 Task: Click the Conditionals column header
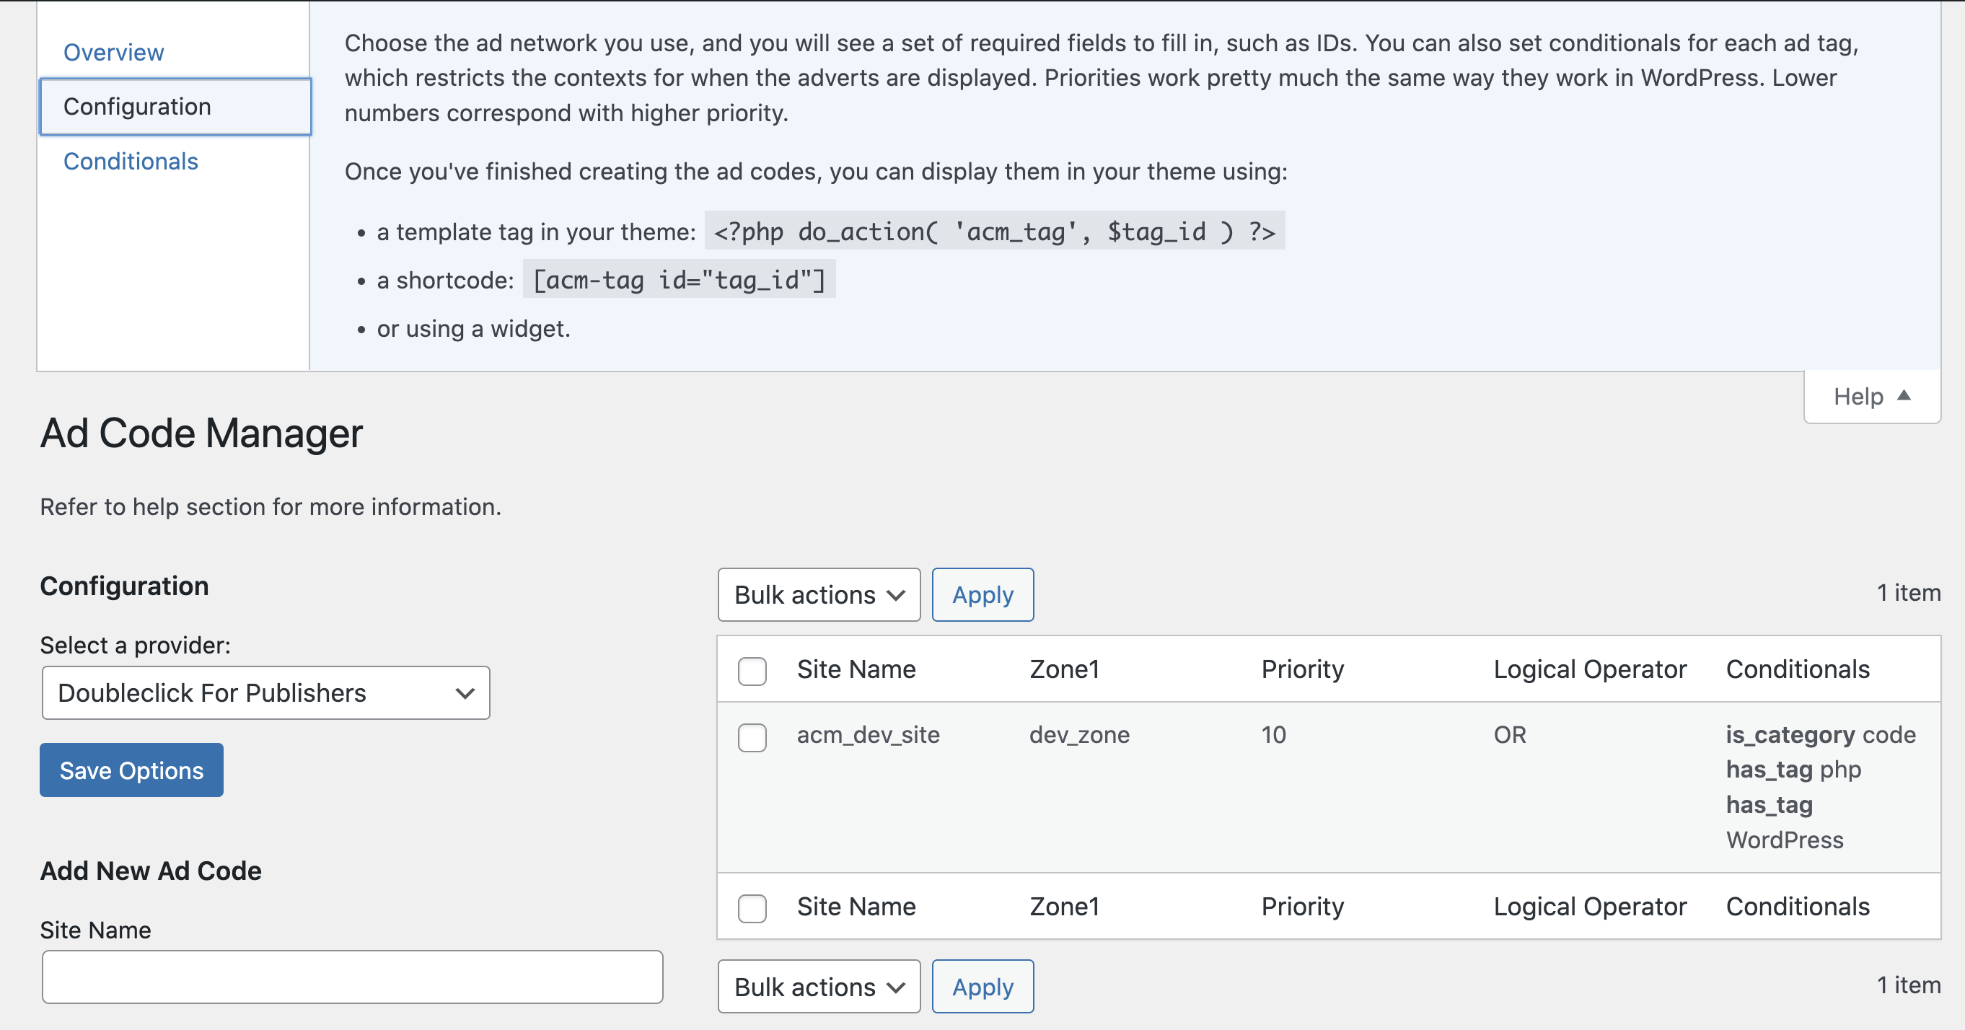pos(1797,669)
